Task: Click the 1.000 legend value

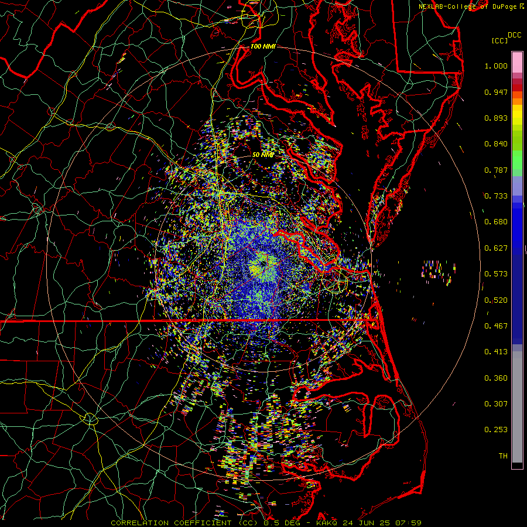Action: click(x=496, y=66)
